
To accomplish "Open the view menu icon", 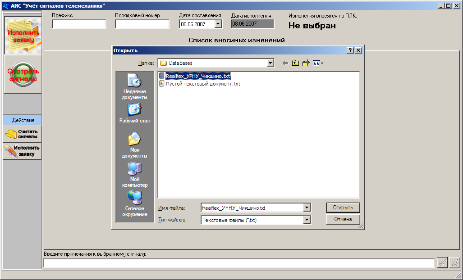I will click(318, 63).
